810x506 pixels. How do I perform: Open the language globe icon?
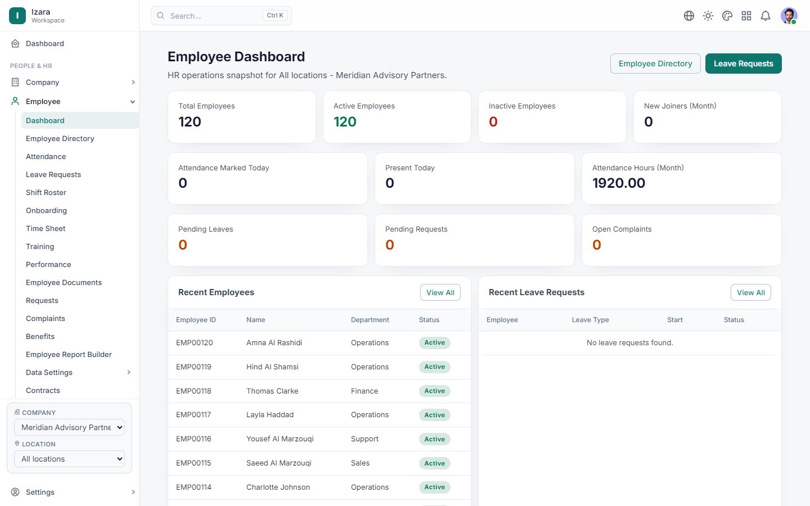tap(689, 16)
